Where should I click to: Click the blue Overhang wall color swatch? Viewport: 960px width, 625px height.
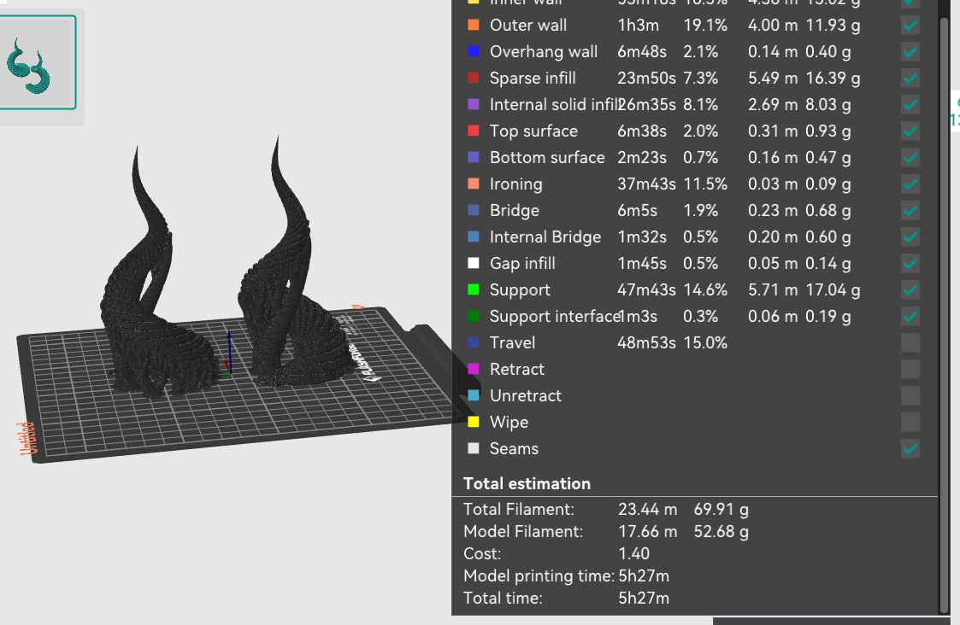pyautogui.click(x=474, y=52)
